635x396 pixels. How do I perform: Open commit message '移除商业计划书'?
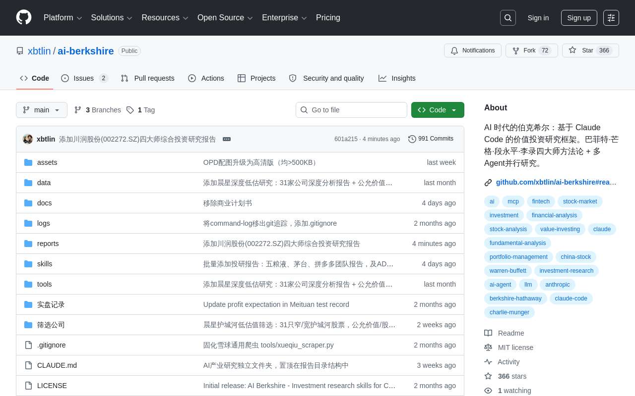[228, 203]
